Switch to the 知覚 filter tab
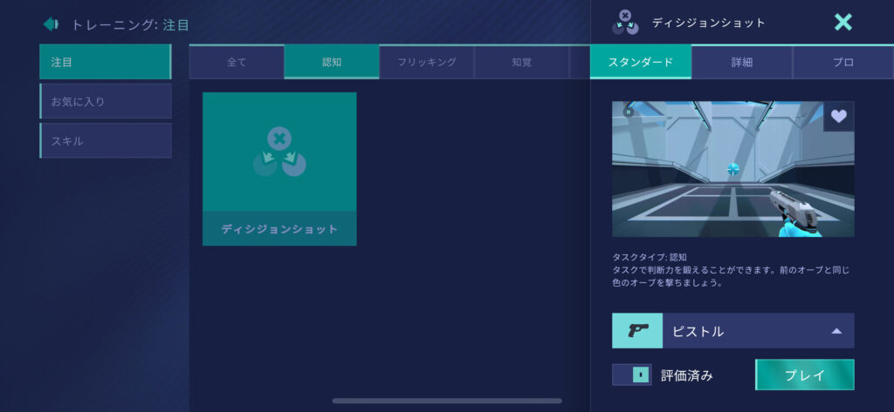This screenshot has width=894, height=412. point(522,62)
